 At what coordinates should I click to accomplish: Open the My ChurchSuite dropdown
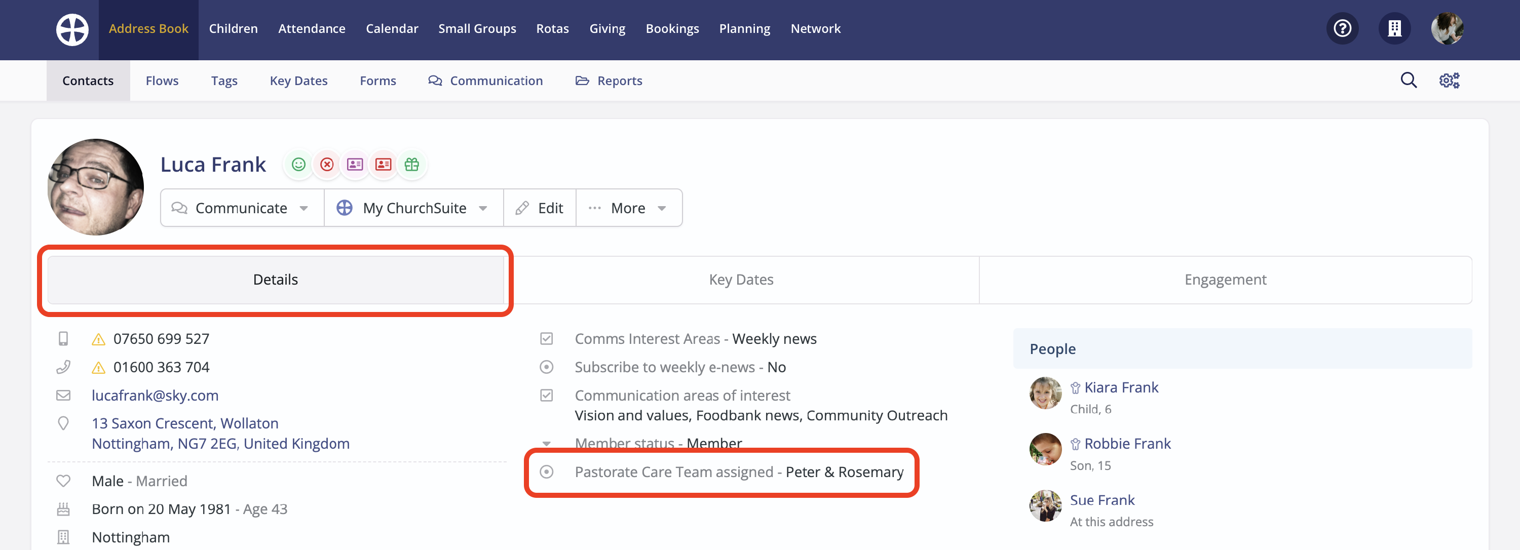(x=413, y=208)
